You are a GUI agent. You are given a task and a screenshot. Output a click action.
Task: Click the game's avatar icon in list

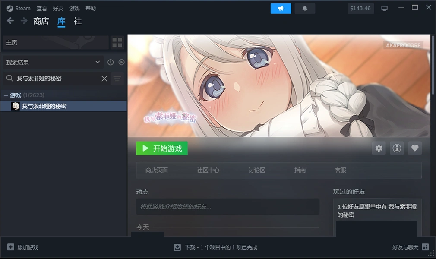15,106
